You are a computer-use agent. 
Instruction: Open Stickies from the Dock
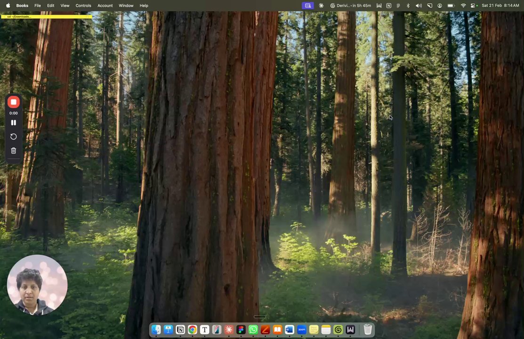pyautogui.click(x=314, y=330)
